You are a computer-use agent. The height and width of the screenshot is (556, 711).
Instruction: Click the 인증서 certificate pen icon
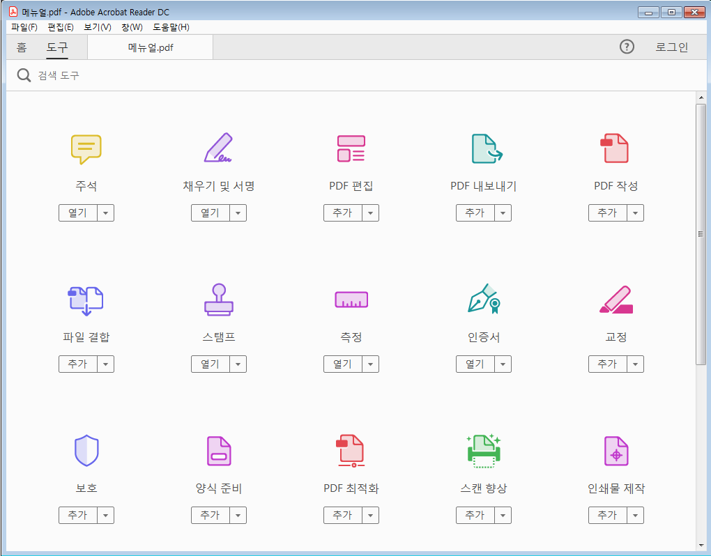click(x=484, y=299)
